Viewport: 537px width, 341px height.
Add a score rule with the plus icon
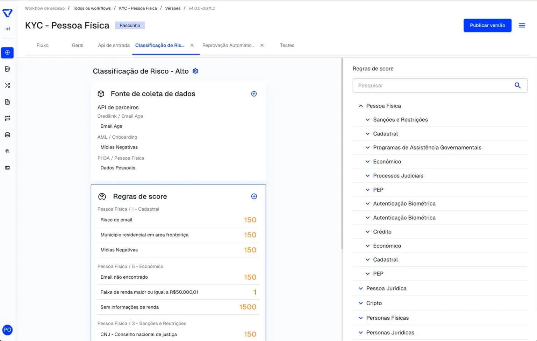(x=254, y=196)
